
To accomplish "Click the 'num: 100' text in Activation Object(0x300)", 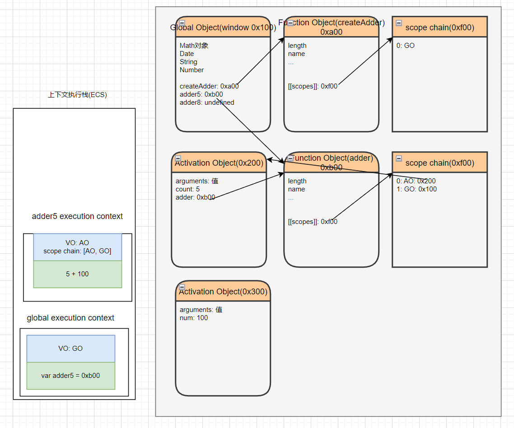I will click(194, 318).
